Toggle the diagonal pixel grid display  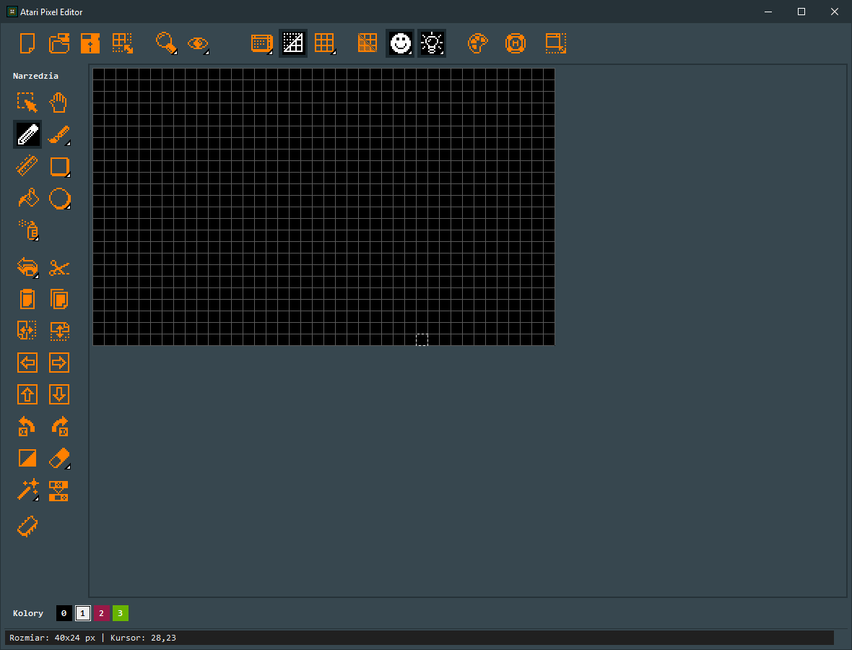coord(293,43)
